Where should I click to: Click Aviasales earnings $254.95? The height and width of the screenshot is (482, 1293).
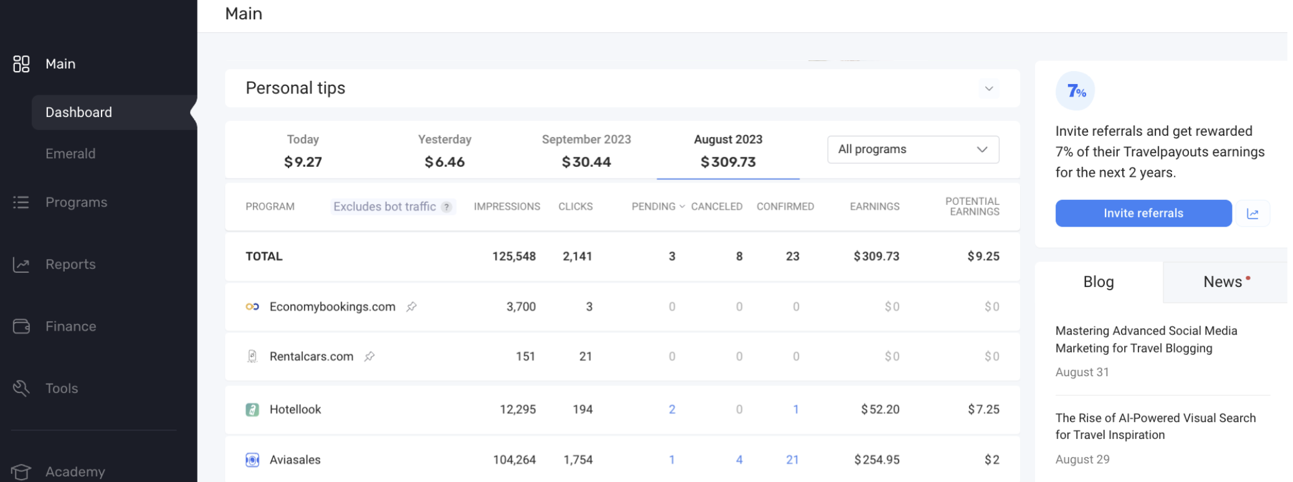coord(877,460)
